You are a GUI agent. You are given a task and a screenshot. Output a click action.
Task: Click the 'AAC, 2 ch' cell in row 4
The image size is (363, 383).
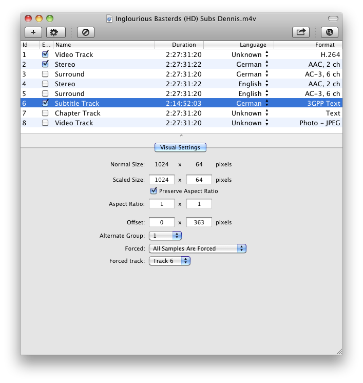(324, 84)
